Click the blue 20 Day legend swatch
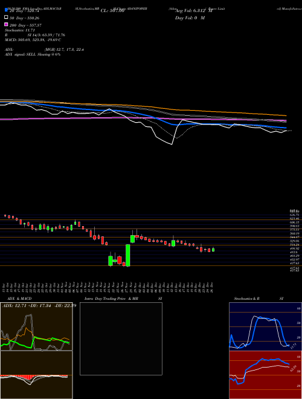The width and height of the screenshot is (302, 399). pyautogui.click(x=6, y=10)
